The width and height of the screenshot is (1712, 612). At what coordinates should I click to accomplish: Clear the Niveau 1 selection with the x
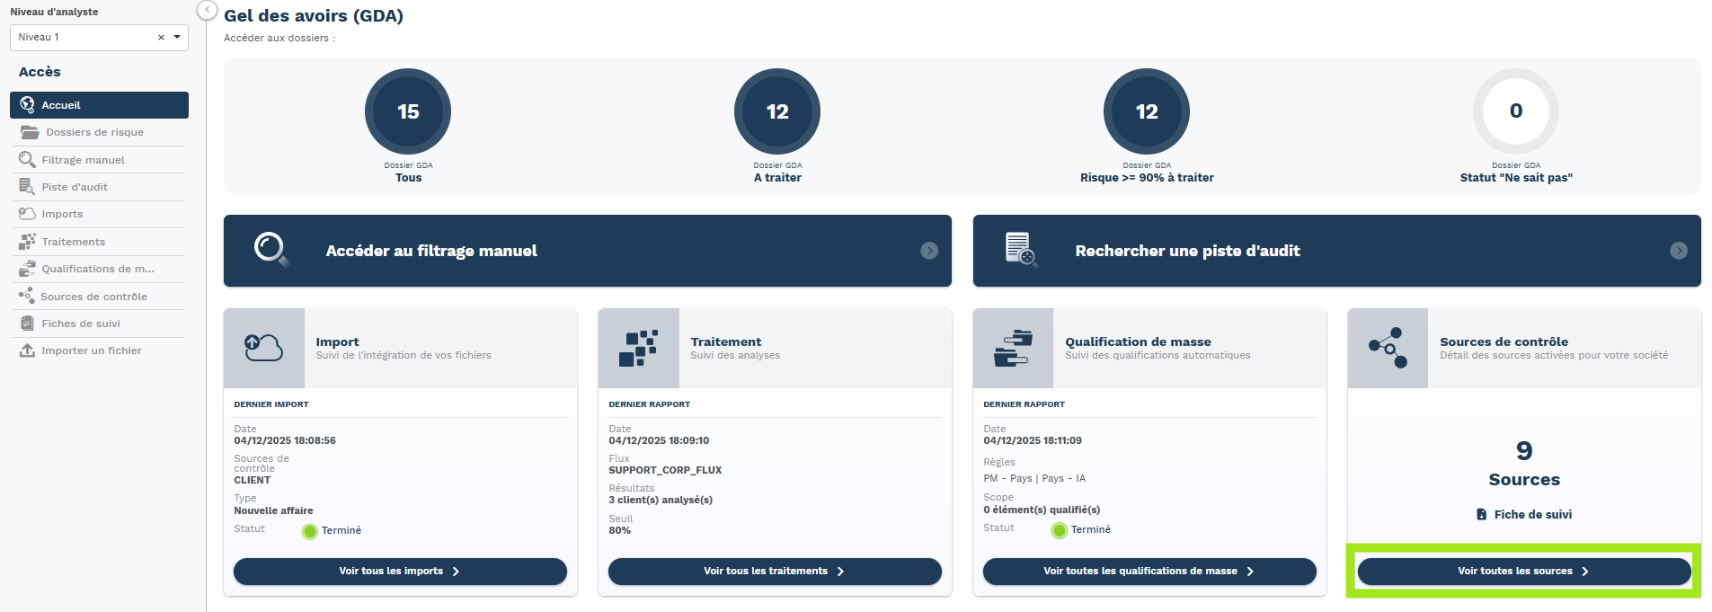tap(161, 38)
